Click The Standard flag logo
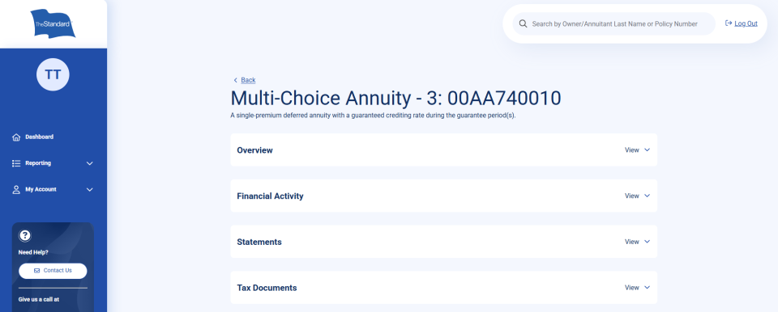The width and height of the screenshot is (778, 312). pyautogui.click(x=53, y=23)
